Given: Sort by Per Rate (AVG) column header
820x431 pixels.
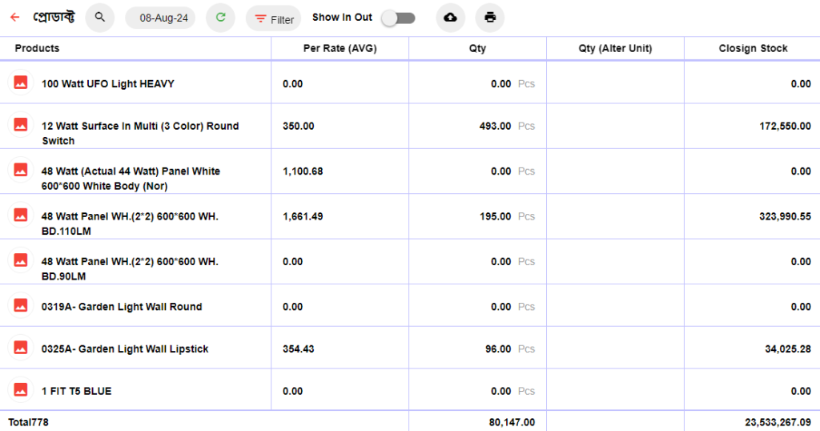Looking at the screenshot, I should coord(340,48).
